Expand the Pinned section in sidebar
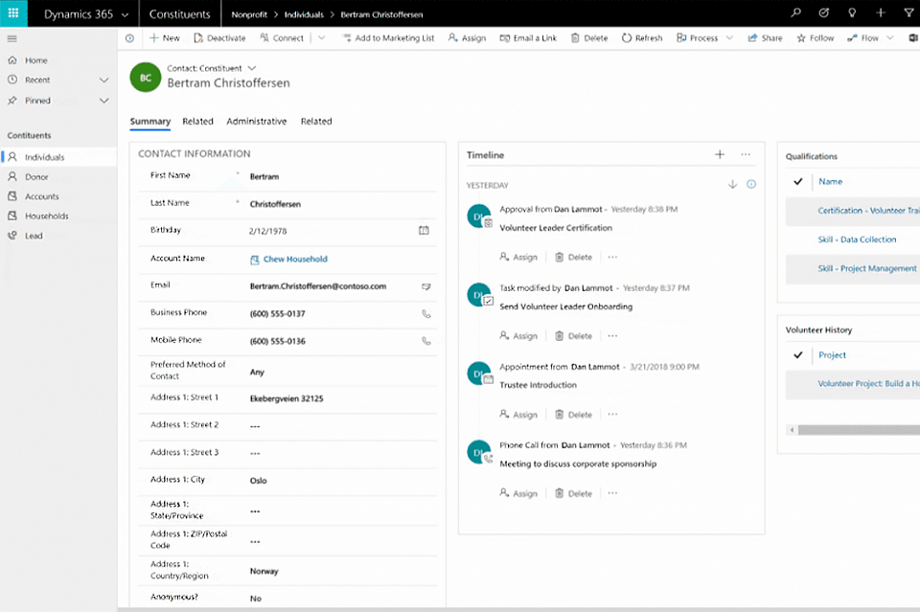This screenshot has height=612, width=920. click(x=103, y=101)
